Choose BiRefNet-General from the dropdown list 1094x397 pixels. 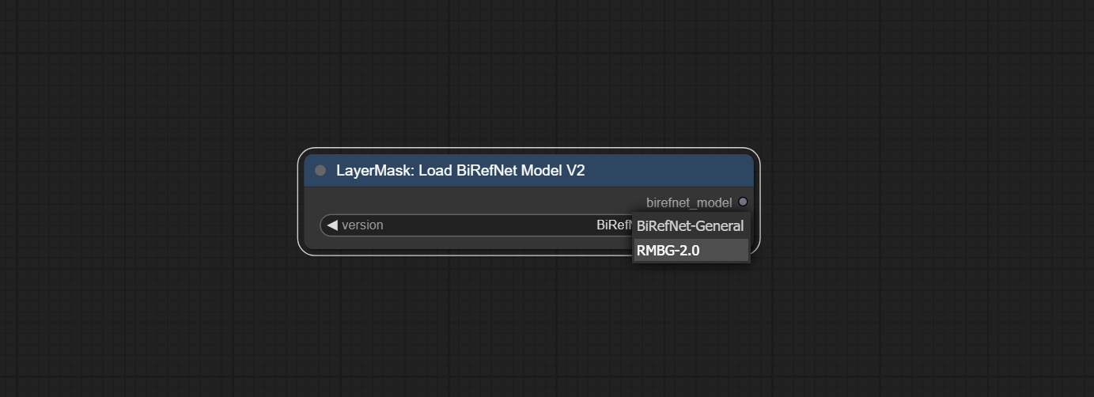[690, 226]
